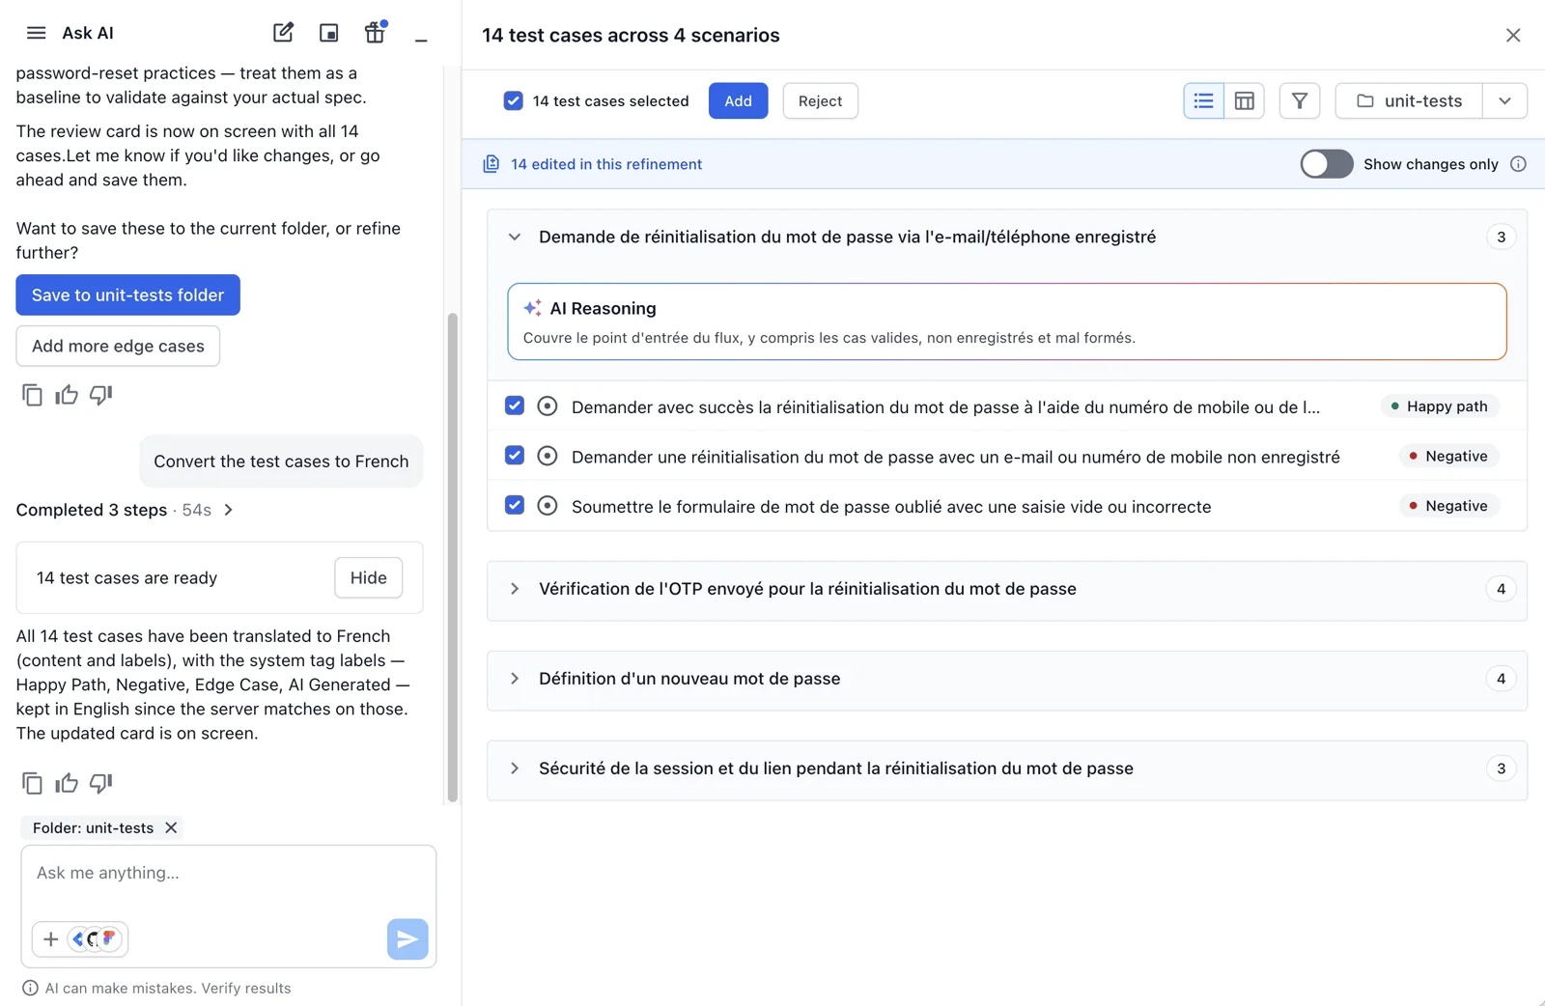Click the info icon beside Show changes only

(1518, 164)
